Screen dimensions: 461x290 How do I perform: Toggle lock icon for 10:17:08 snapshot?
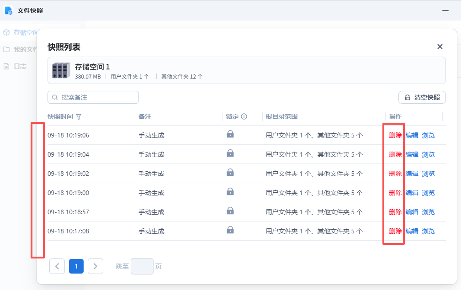coord(230,230)
